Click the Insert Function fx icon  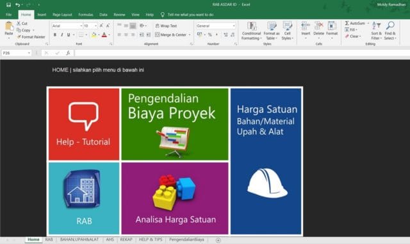(x=68, y=53)
